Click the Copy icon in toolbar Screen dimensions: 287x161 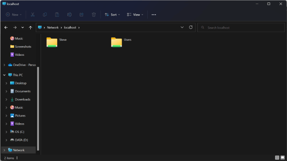click(45, 15)
